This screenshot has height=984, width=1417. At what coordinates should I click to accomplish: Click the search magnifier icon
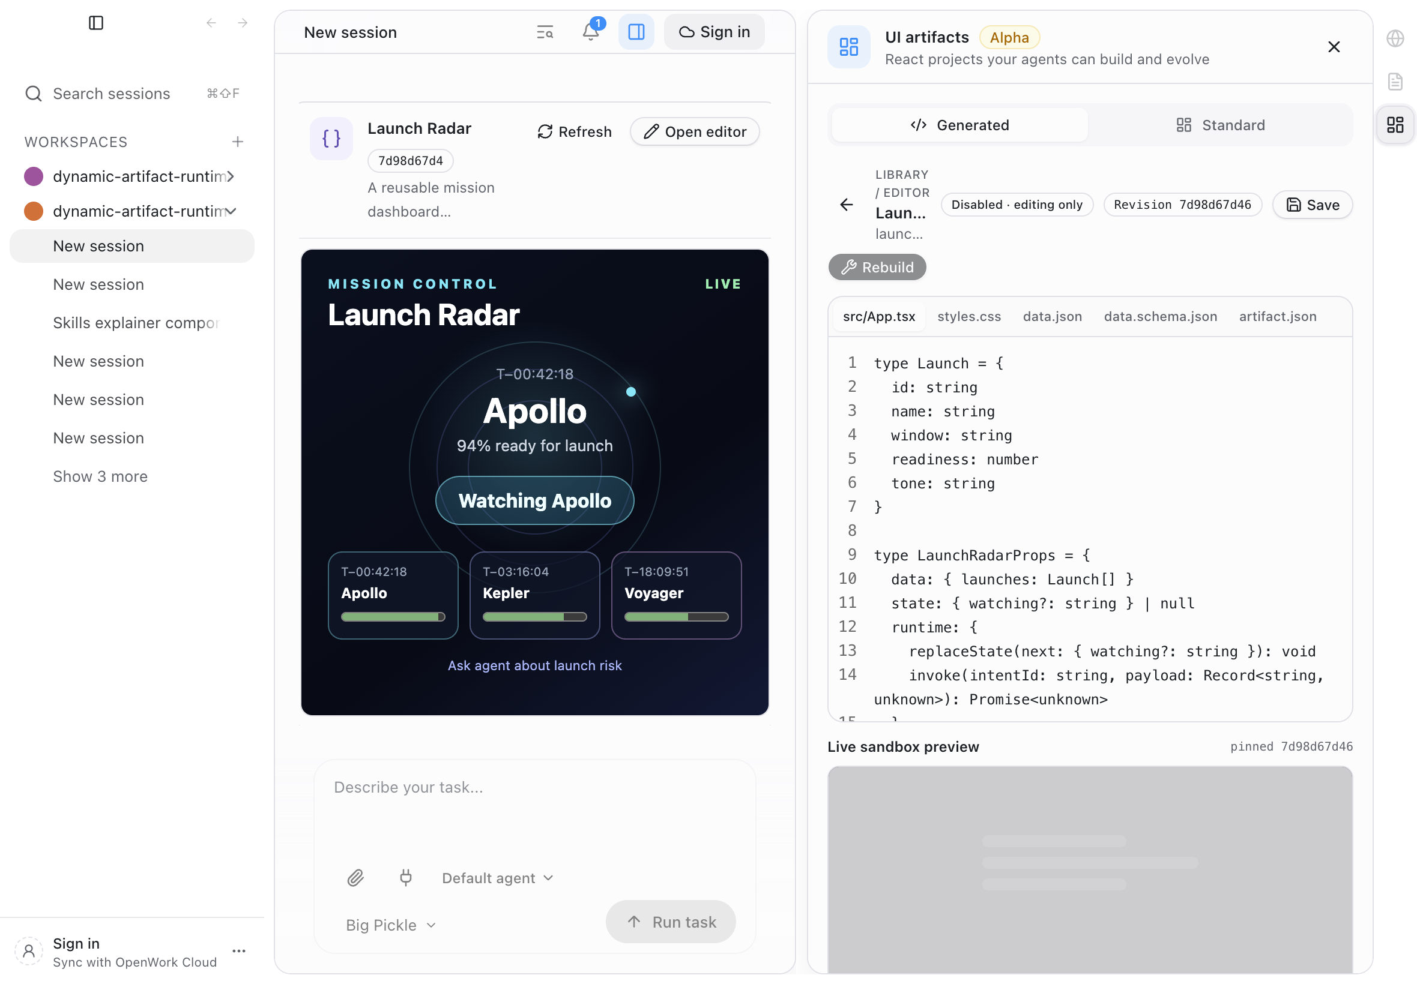pyautogui.click(x=33, y=94)
